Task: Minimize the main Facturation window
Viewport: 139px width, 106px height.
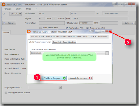Action: pyautogui.click(x=121, y=4)
